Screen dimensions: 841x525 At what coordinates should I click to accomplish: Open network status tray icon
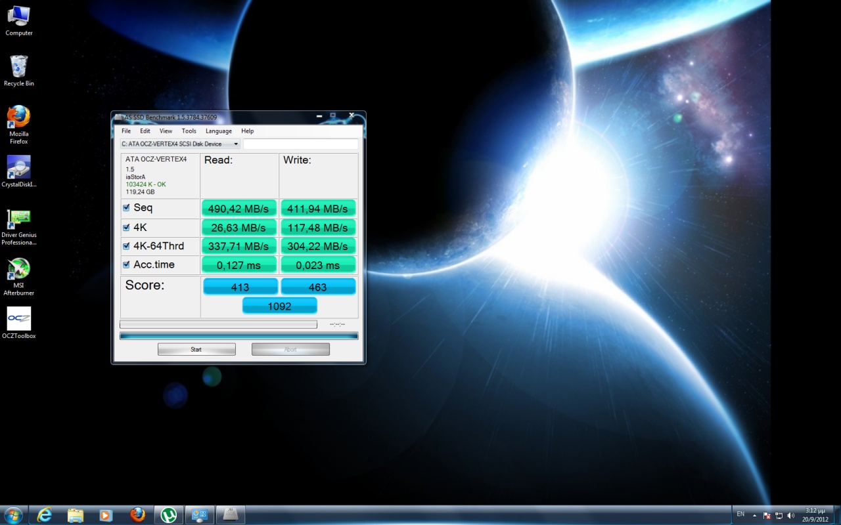click(779, 515)
